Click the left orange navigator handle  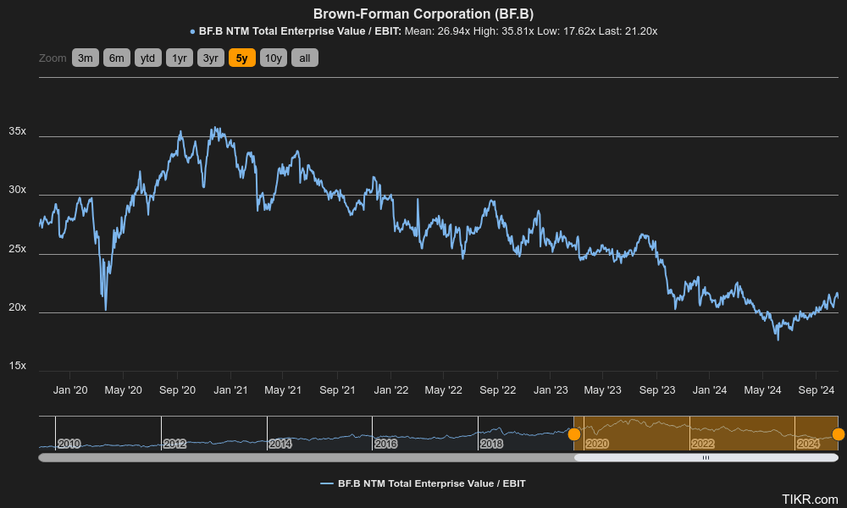click(574, 434)
